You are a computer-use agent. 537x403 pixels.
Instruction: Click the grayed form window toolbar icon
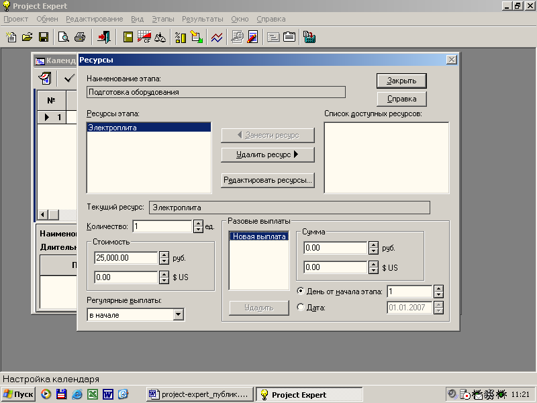point(273,37)
